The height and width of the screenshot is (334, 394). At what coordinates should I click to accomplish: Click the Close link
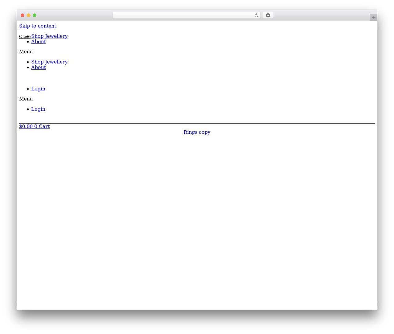(x=25, y=37)
